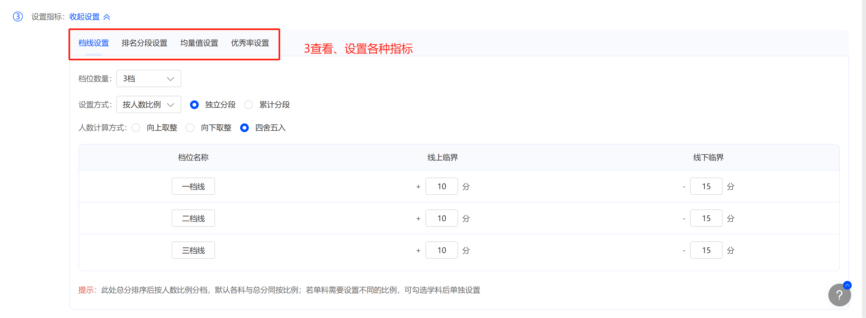Click the small blue arrow badge above help
This screenshot has width=866, height=318.
tap(847, 285)
